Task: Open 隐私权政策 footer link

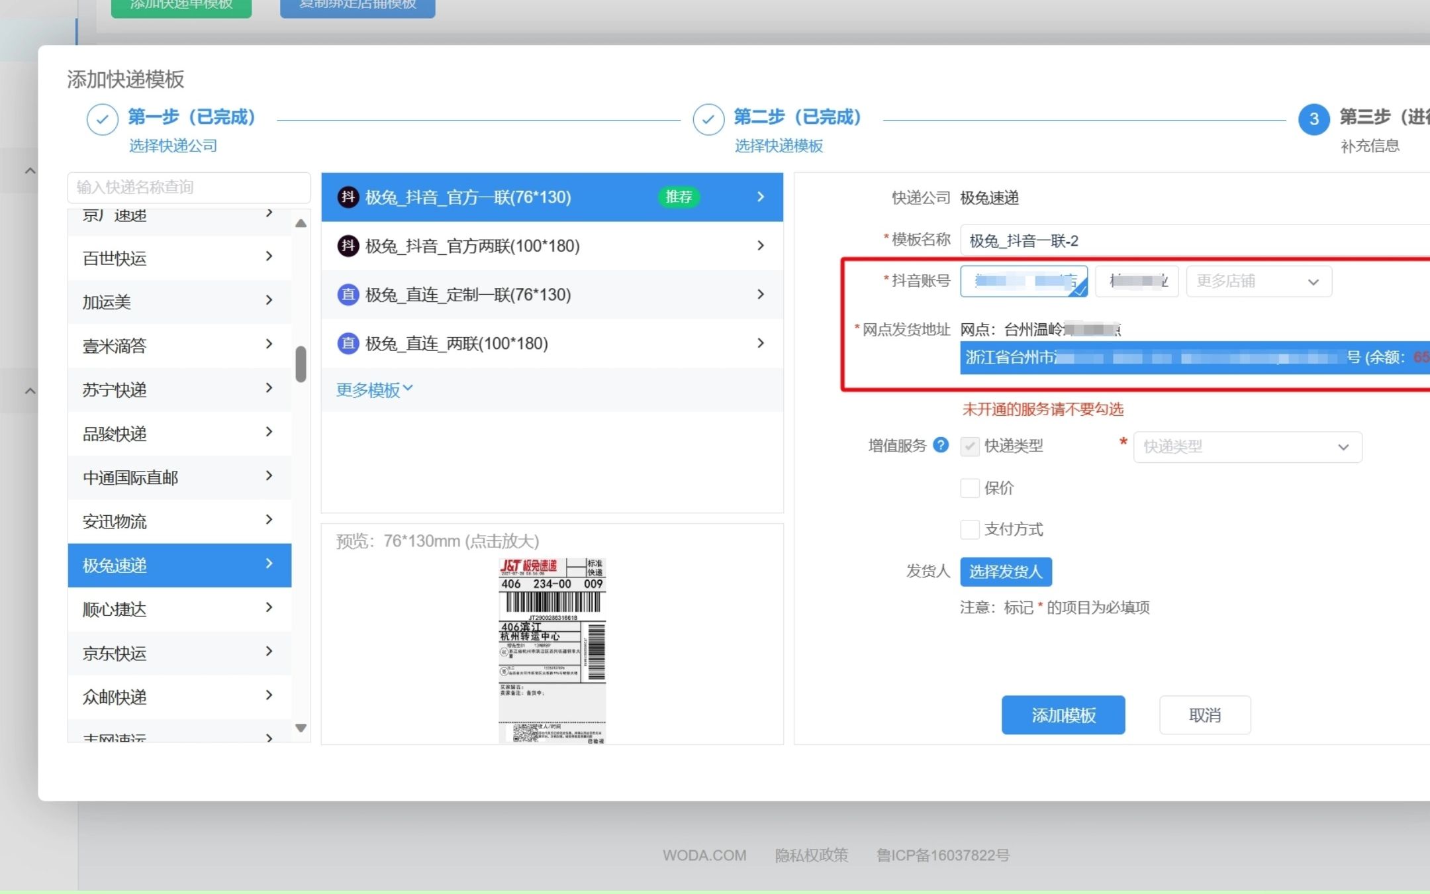Action: 812,855
